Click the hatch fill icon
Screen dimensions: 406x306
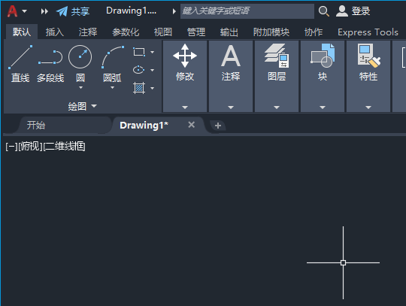point(139,88)
